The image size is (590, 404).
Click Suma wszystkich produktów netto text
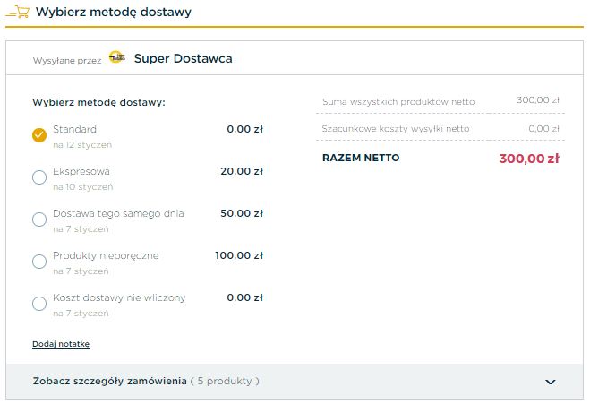[x=398, y=101]
